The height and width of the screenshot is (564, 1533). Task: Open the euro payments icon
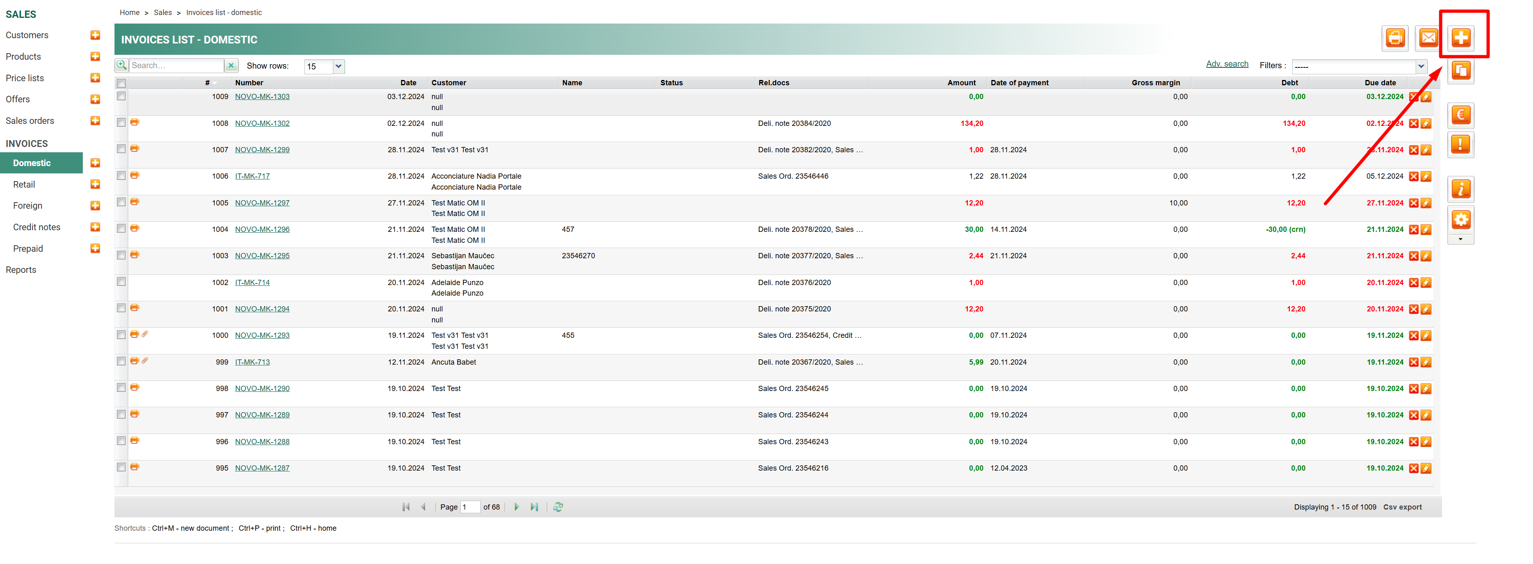[x=1460, y=115]
